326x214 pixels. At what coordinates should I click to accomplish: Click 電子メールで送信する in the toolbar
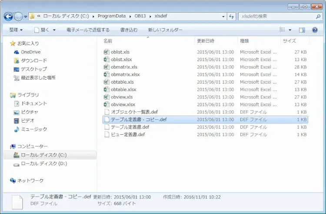[88, 30]
